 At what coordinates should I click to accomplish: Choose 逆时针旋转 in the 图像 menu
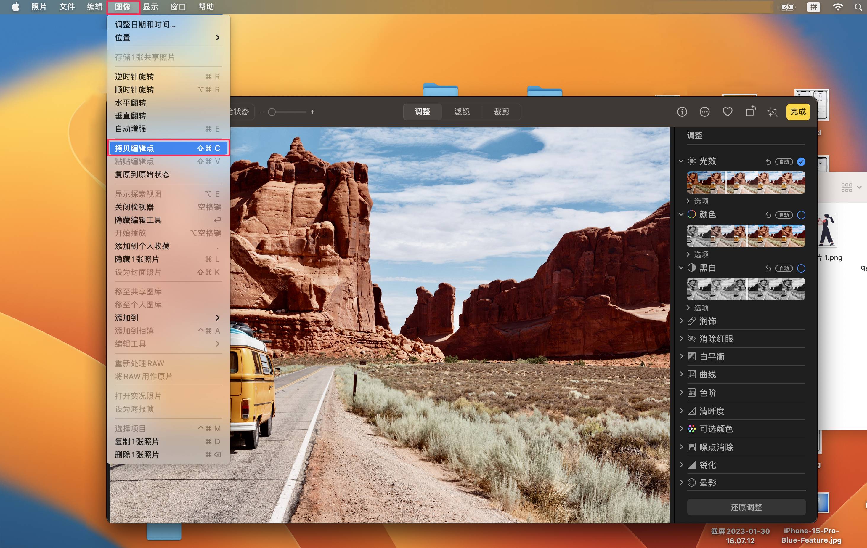point(168,76)
